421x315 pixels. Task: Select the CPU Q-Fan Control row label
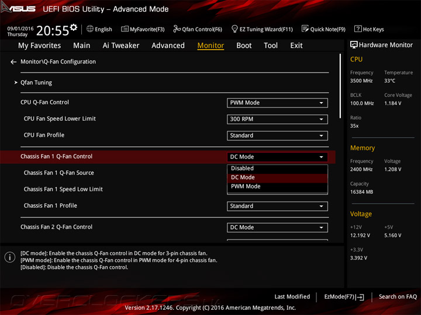[x=44, y=102]
